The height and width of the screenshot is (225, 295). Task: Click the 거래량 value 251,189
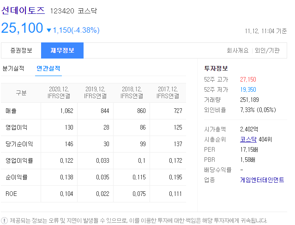(x=249, y=100)
